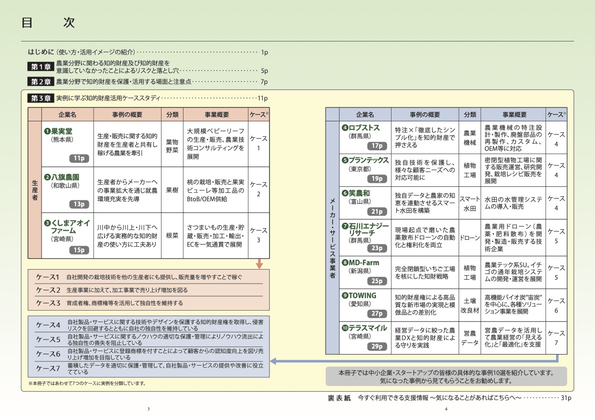
Task: Click the 生産者 vertical category label
Action: [34, 190]
